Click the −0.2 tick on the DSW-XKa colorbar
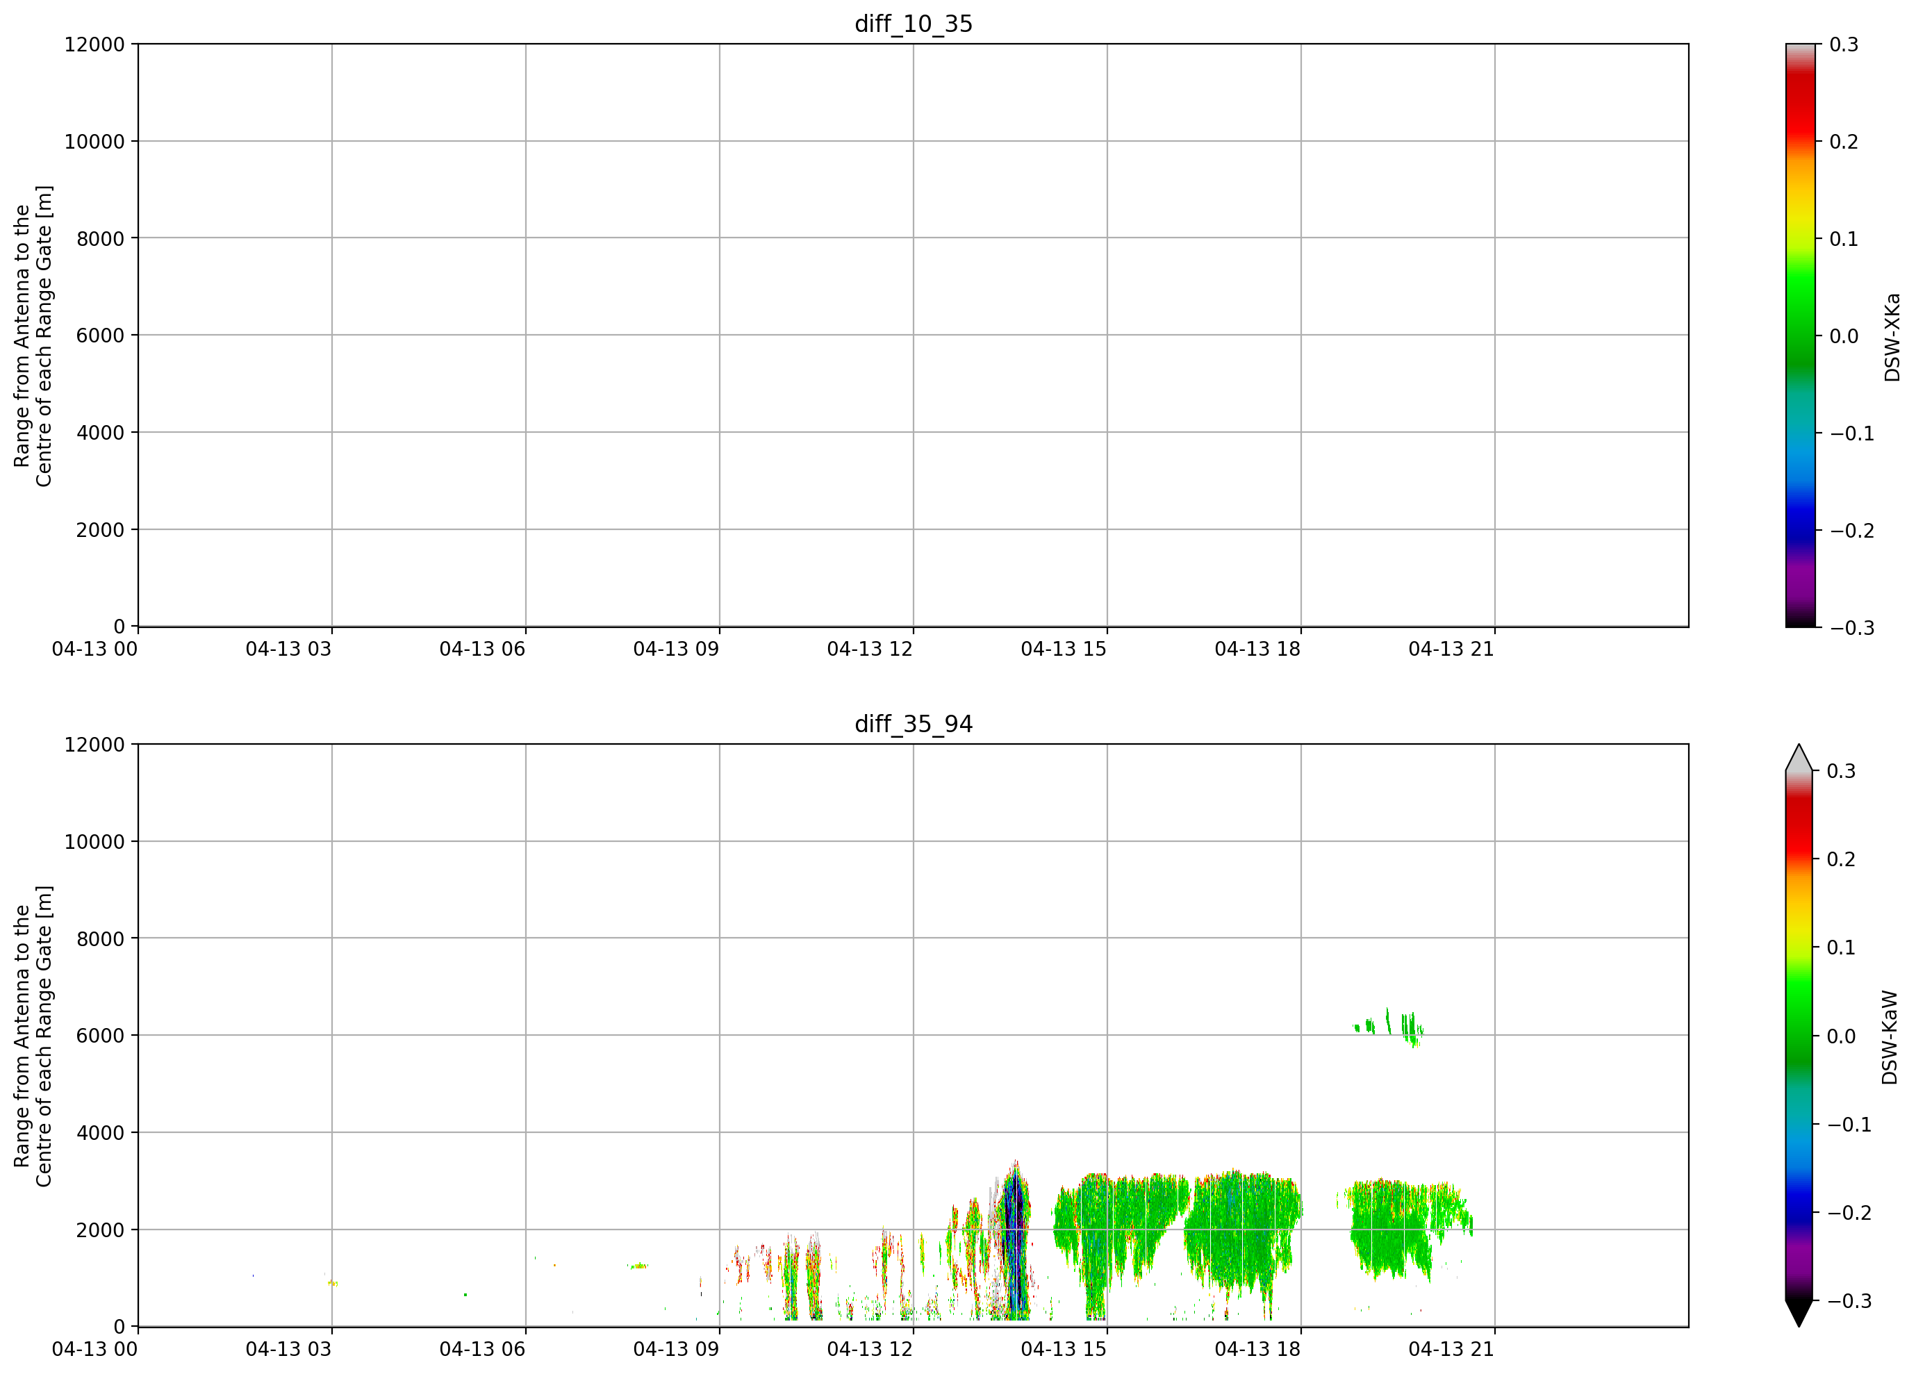Screen dimensions: 1916x1374 click(x=1852, y=530)
